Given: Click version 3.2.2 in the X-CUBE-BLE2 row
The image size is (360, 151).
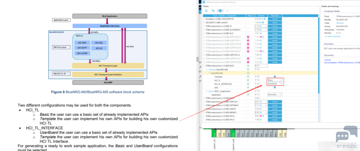Looking at the screenshot, I should pyautogui.click(x=257, y=98).
